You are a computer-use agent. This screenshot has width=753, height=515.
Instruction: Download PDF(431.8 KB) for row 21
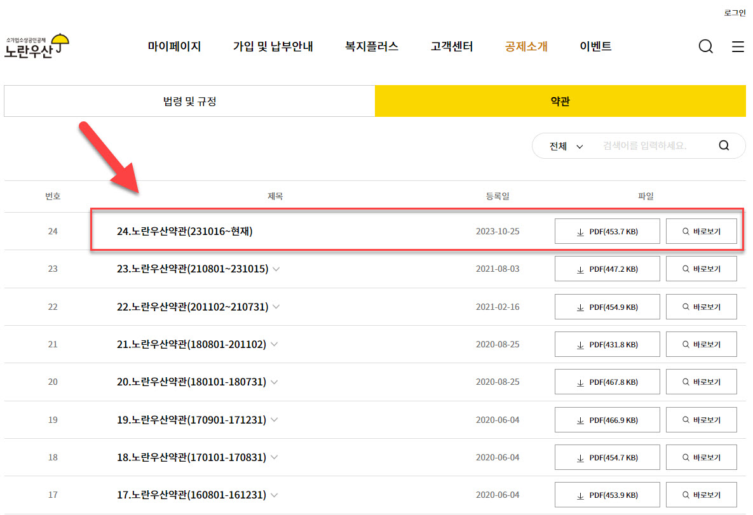click(x=607, y=344)
